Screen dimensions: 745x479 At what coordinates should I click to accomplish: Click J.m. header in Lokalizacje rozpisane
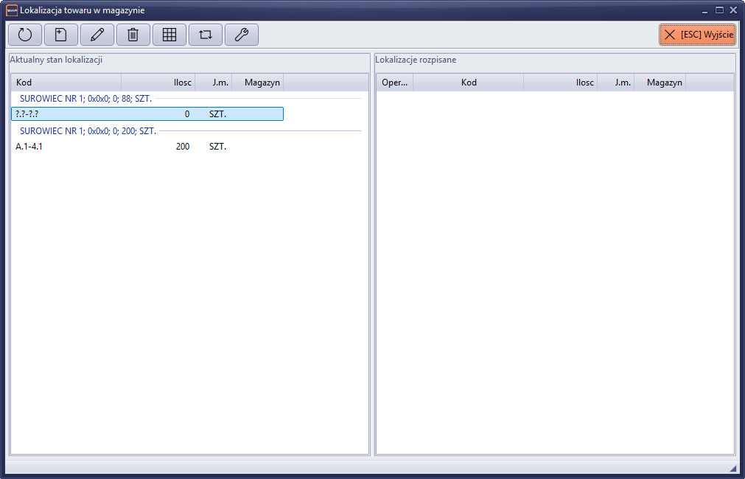[x=615, y=83]
